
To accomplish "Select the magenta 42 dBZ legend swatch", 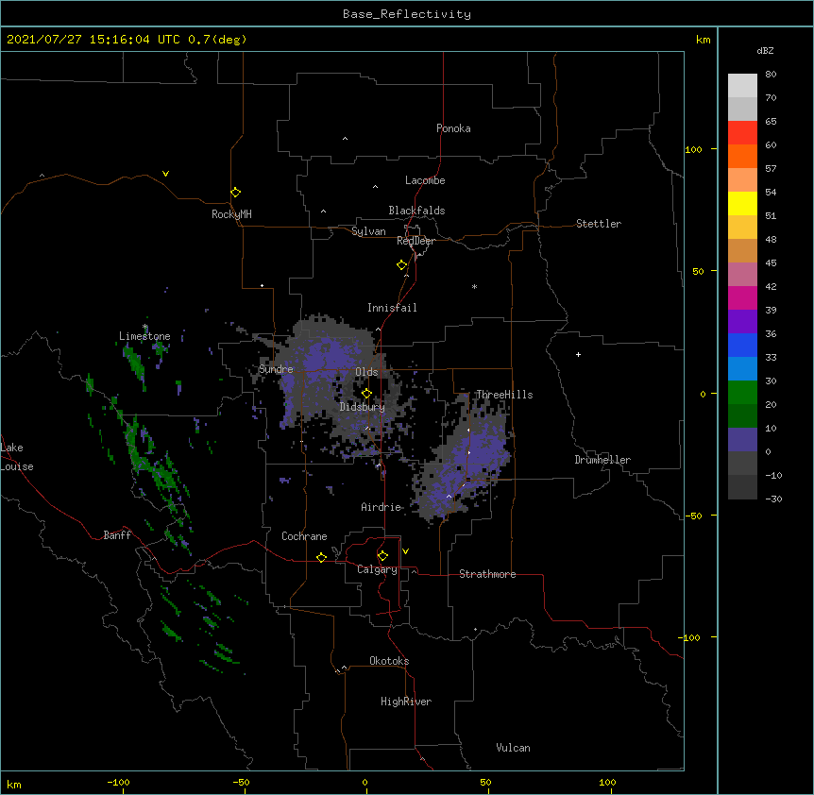I will click(x=742, y=297).
